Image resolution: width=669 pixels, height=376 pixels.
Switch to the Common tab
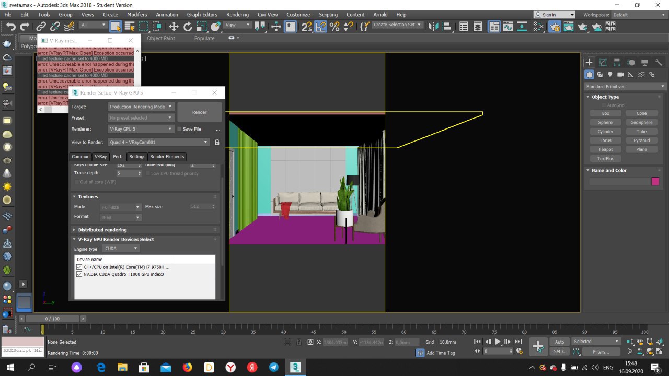[x=80, y=157]
